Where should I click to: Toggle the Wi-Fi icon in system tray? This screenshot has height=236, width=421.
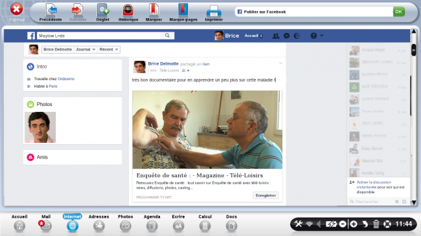[310, 224]
